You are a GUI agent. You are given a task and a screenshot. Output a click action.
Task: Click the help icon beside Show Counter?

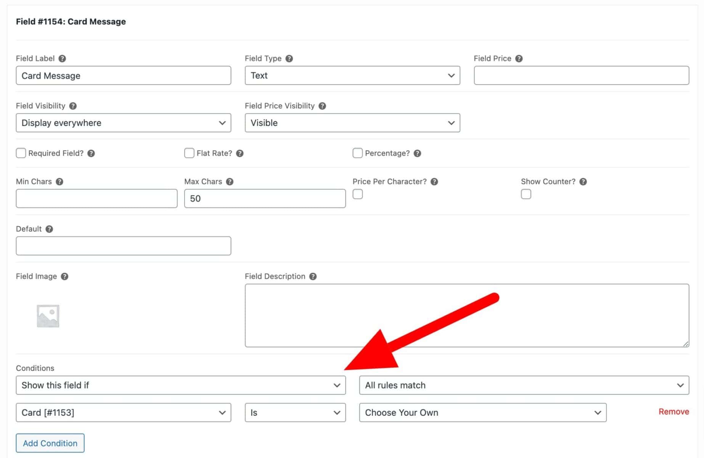point(583,181)
